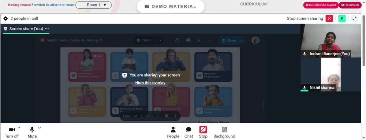
Task: Turn off the camera
Action: coord(12,132)
